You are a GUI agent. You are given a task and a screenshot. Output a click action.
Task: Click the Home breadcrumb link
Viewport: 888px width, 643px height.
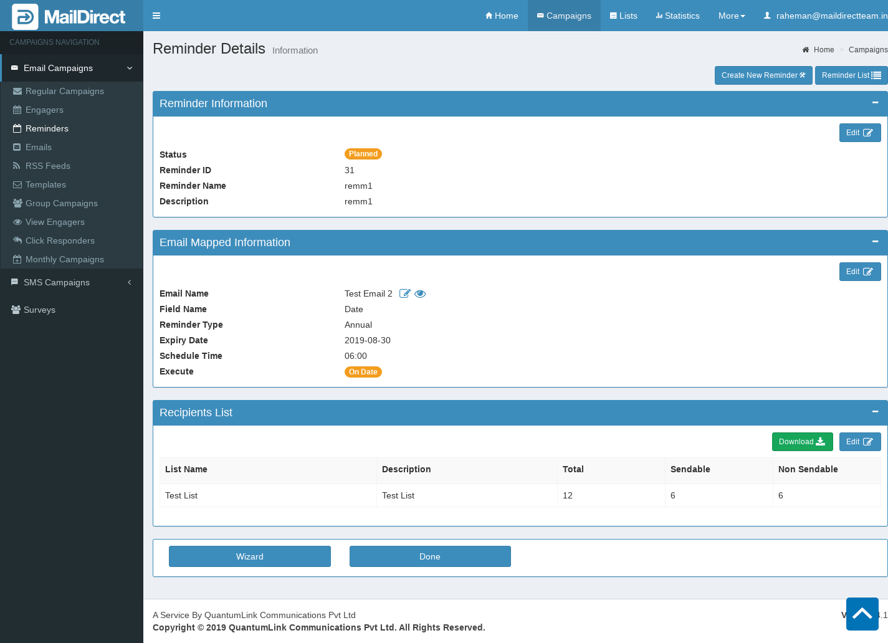(x=823, y=50)
